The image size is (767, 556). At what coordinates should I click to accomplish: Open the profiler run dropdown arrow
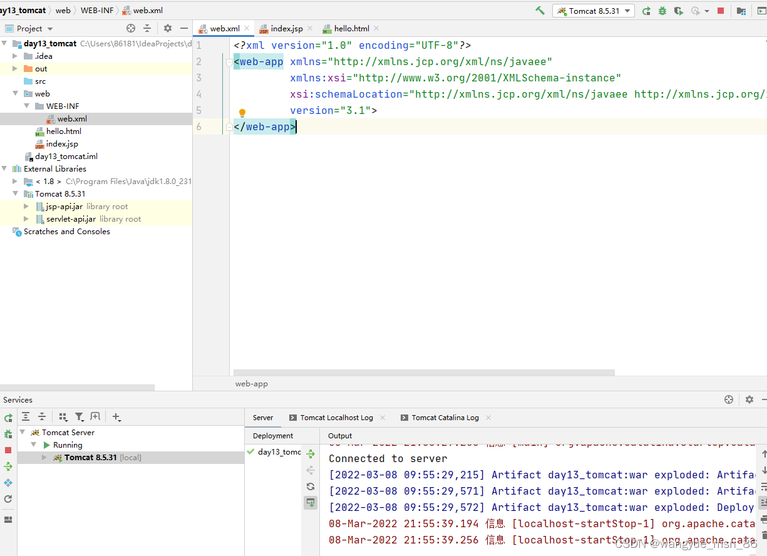(707, 11)
